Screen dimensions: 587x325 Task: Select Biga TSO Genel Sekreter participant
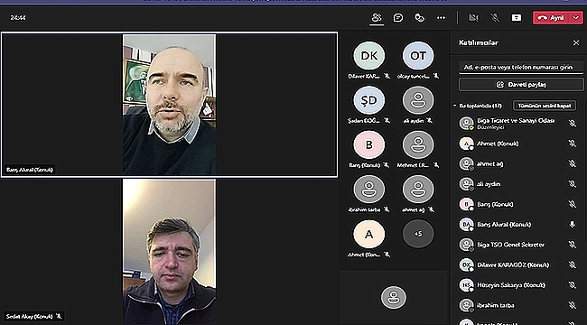click(510, 245)
